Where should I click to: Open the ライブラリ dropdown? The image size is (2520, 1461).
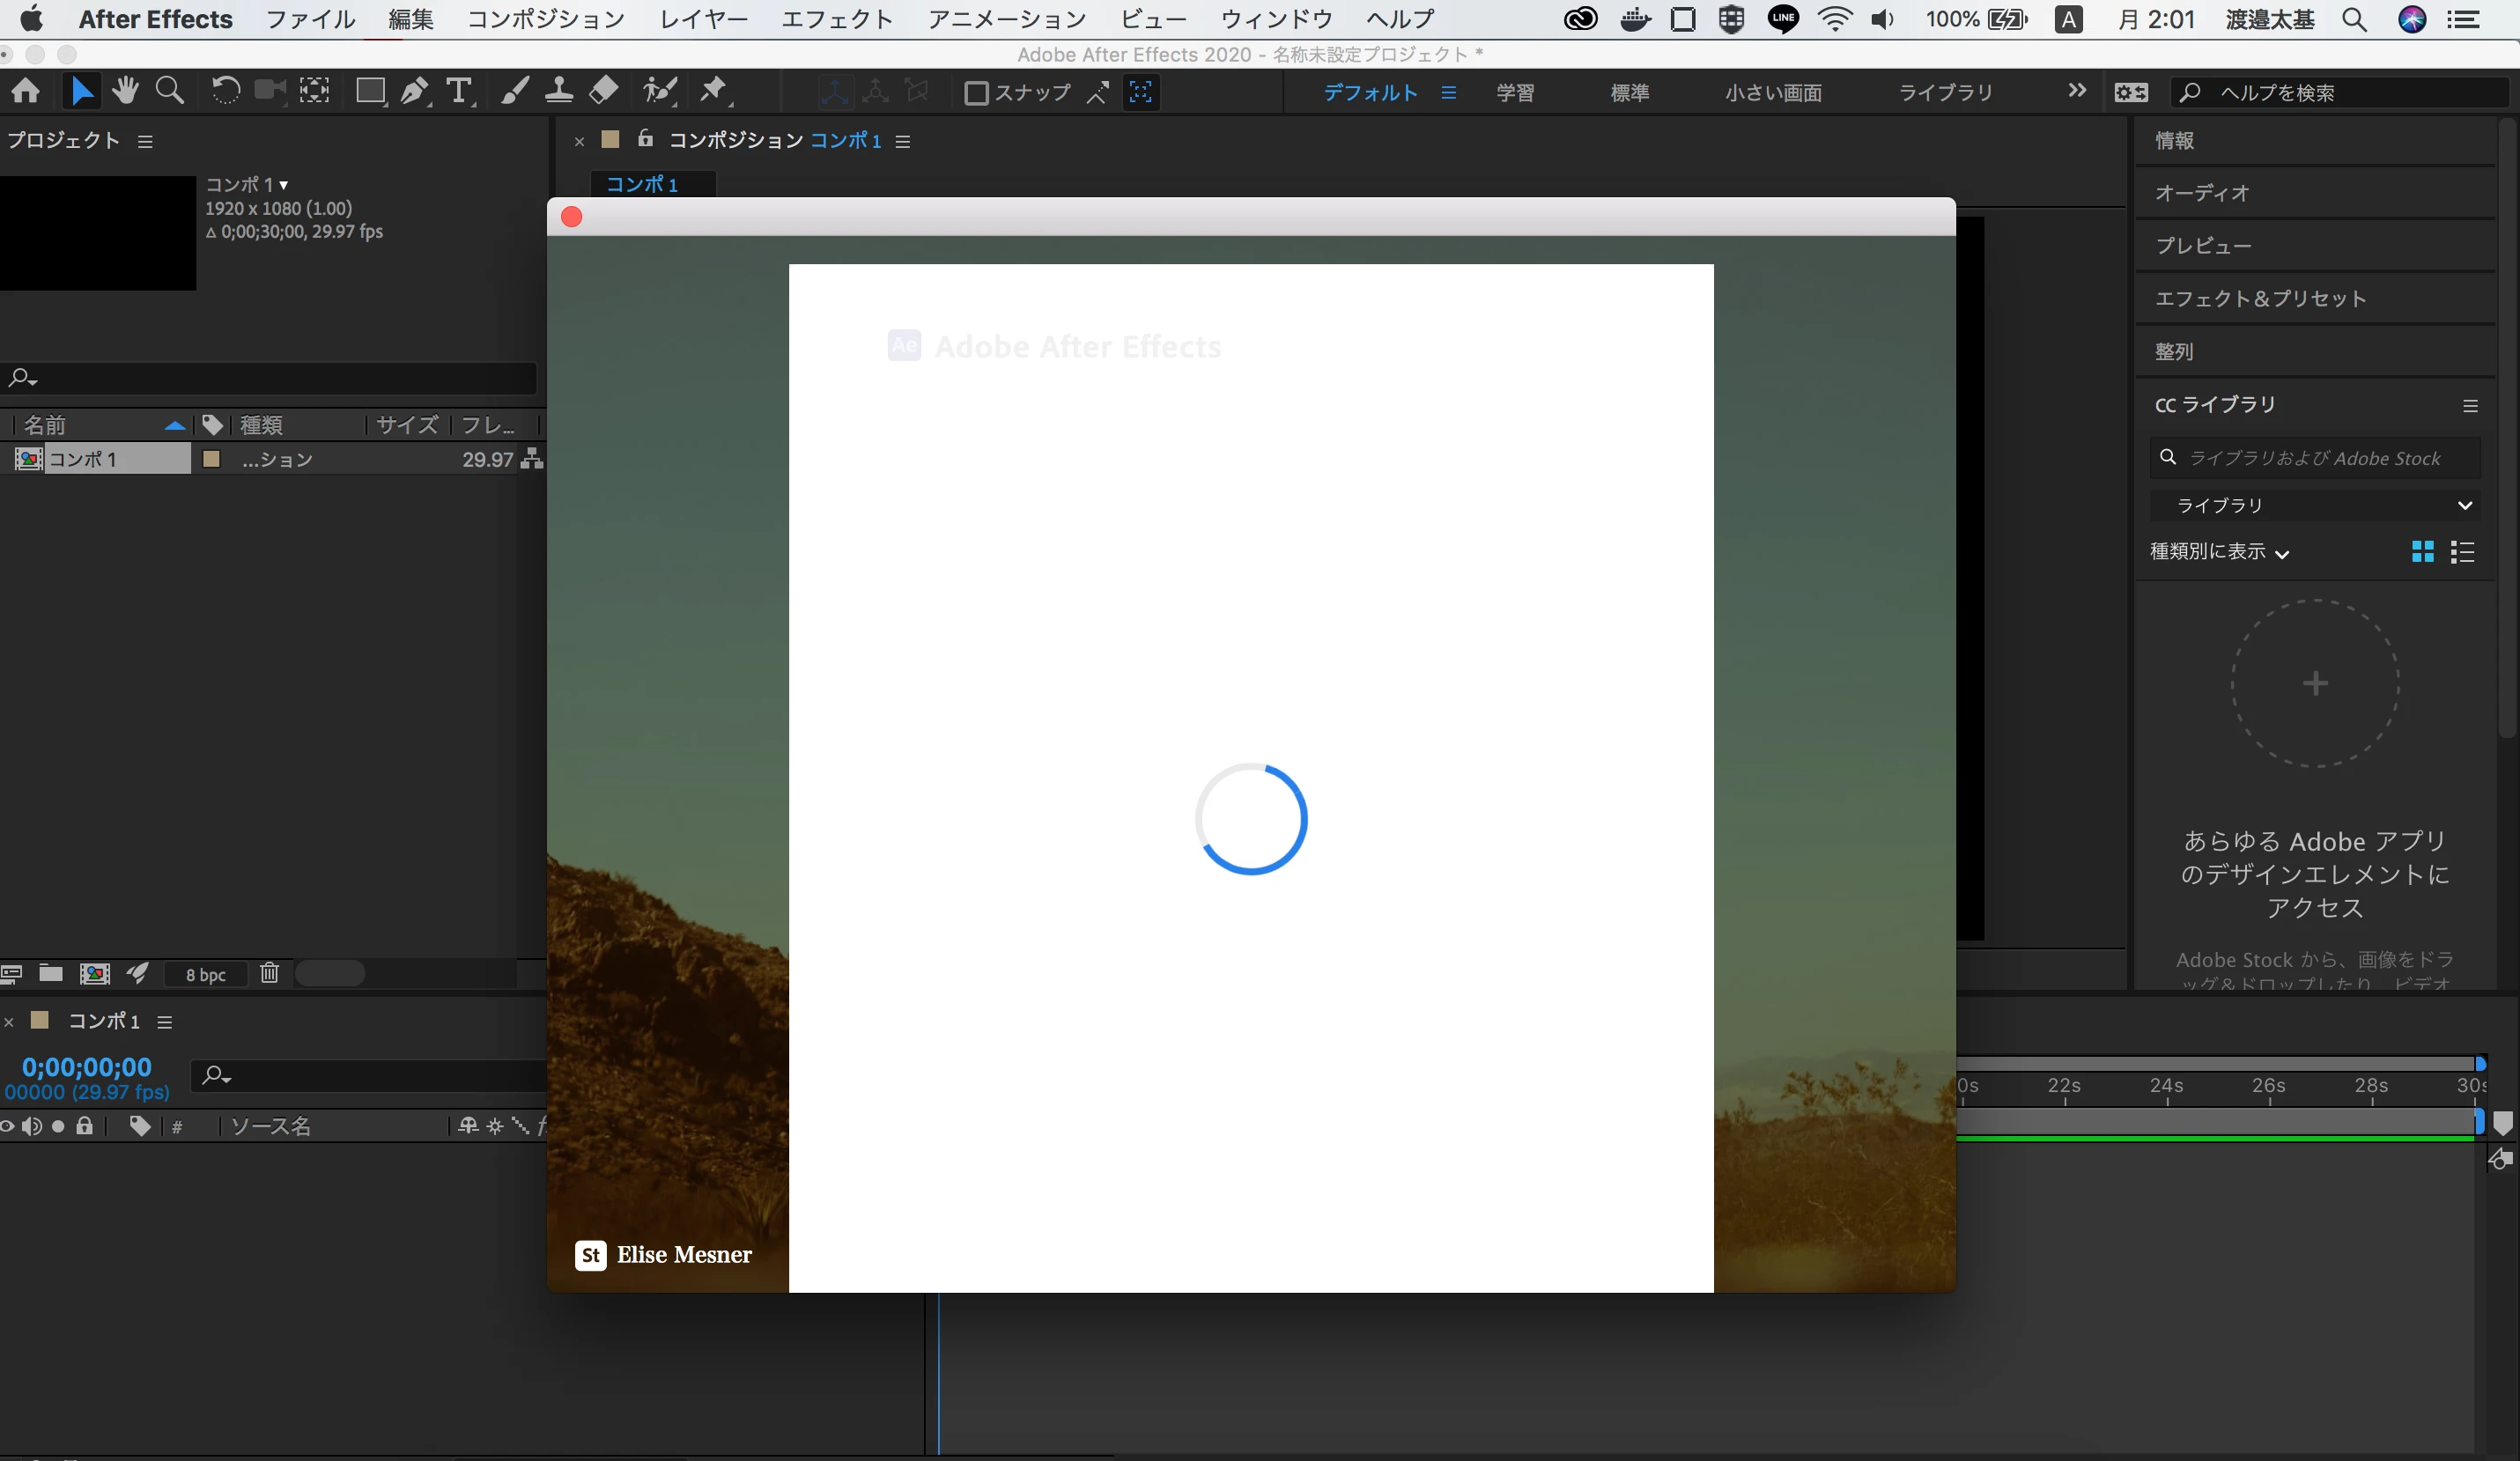(2314, 505)
